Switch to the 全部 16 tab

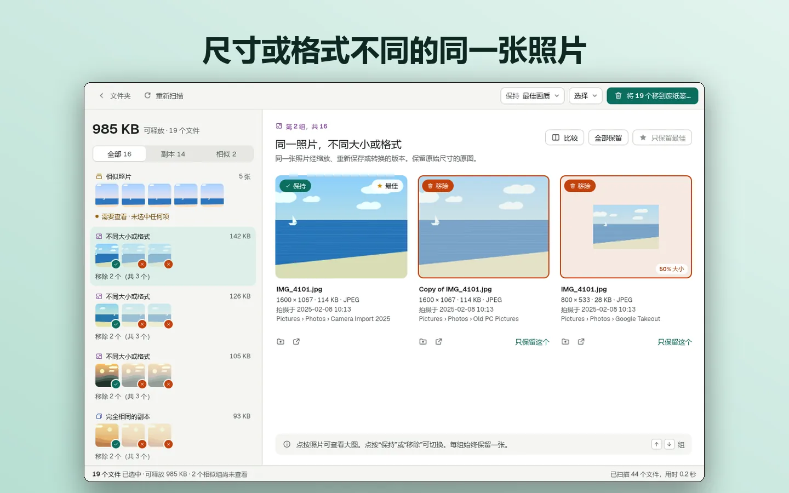[119, 154]
